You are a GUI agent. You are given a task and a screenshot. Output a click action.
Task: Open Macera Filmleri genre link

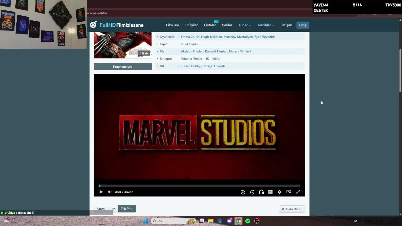coord(240,51)
